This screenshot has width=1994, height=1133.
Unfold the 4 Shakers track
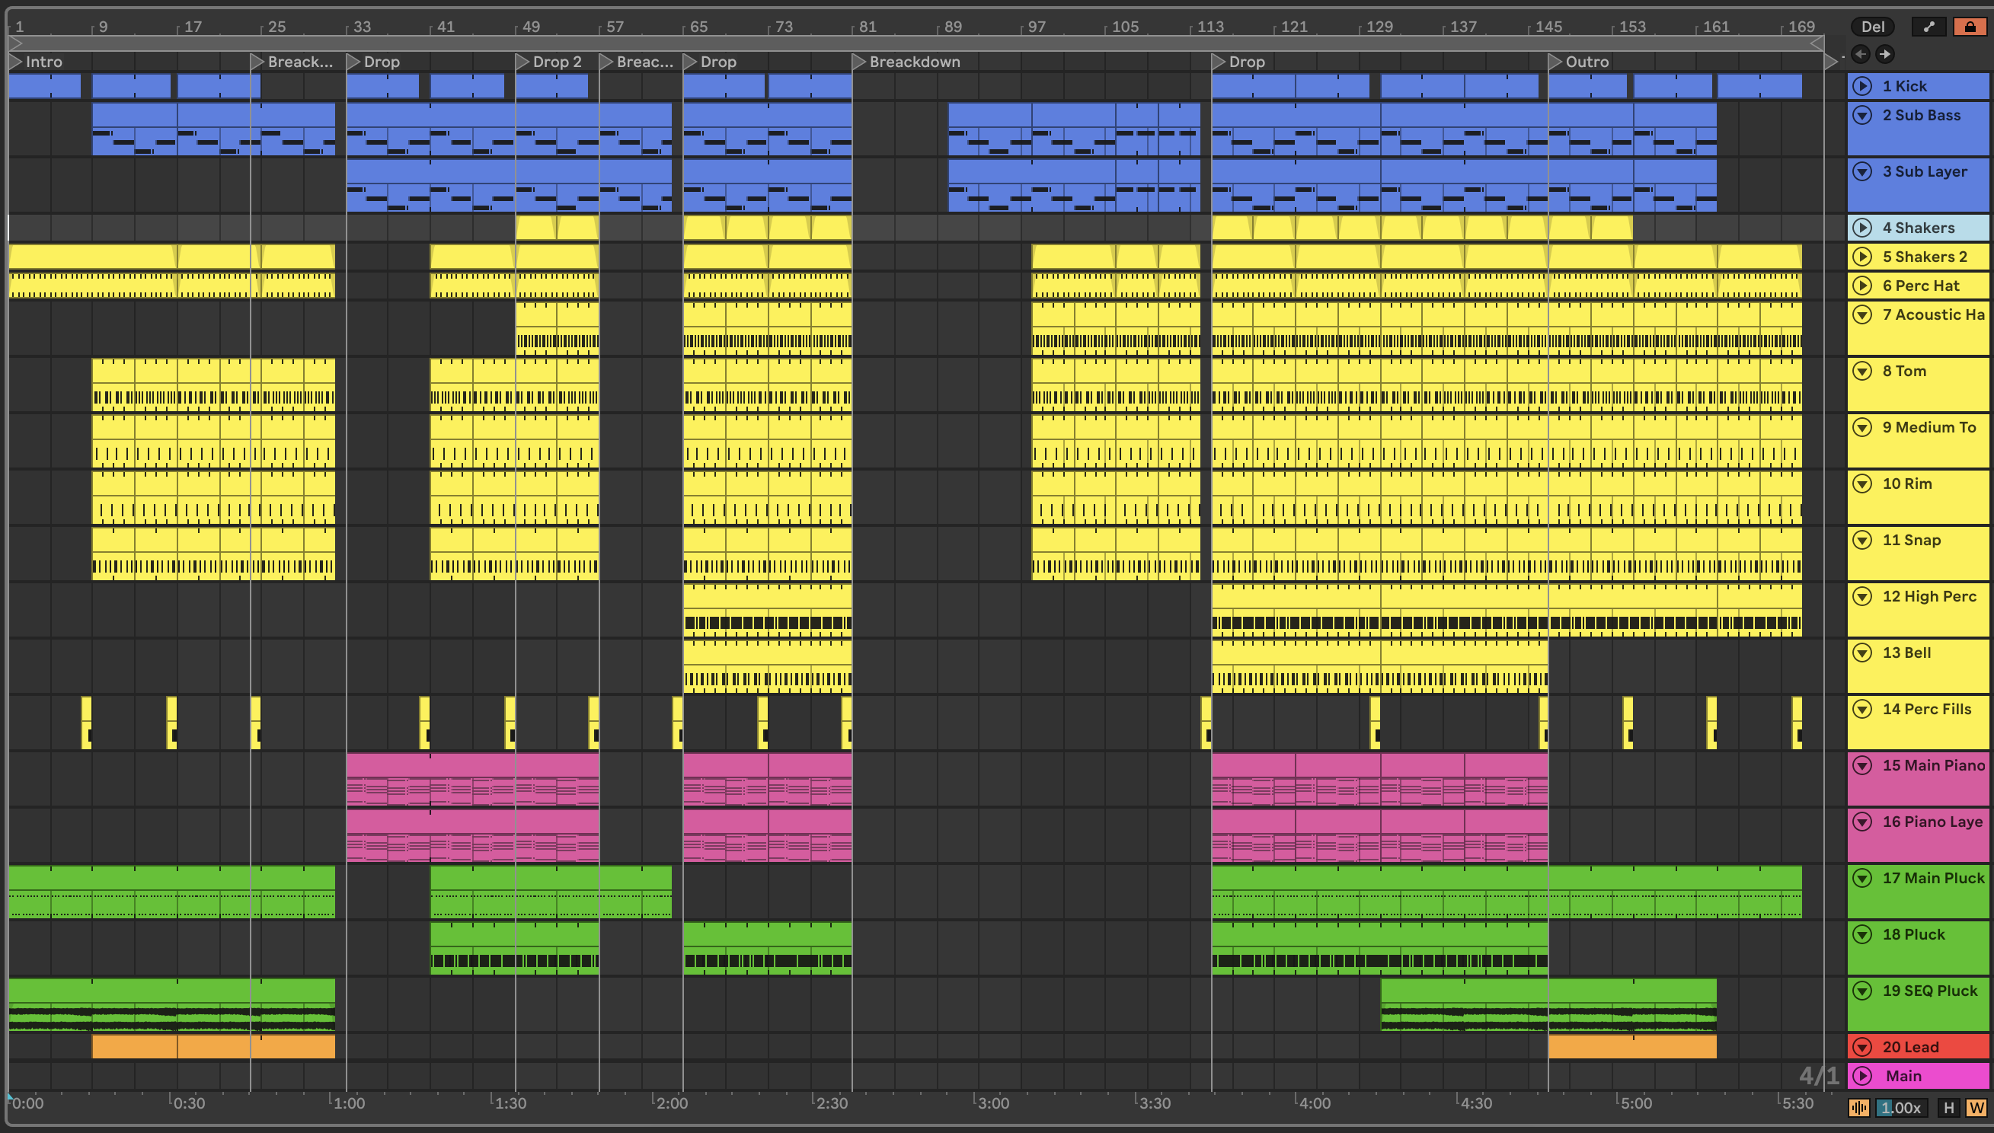(x=1862, y=228)
